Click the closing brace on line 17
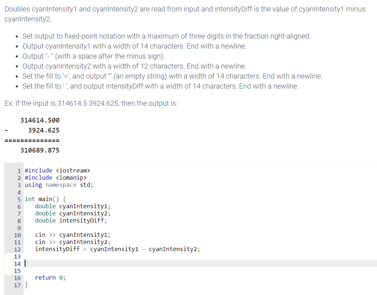377x295 pixels. point(25,285)
